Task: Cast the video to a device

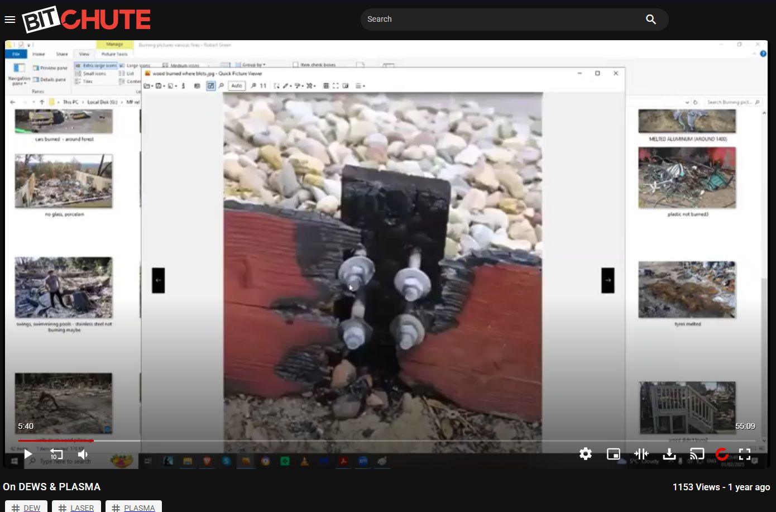Action: pos(697,454)
